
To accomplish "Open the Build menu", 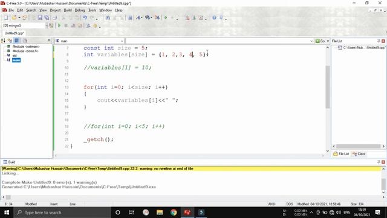I will pyautogui.click(x=68, y=10).
